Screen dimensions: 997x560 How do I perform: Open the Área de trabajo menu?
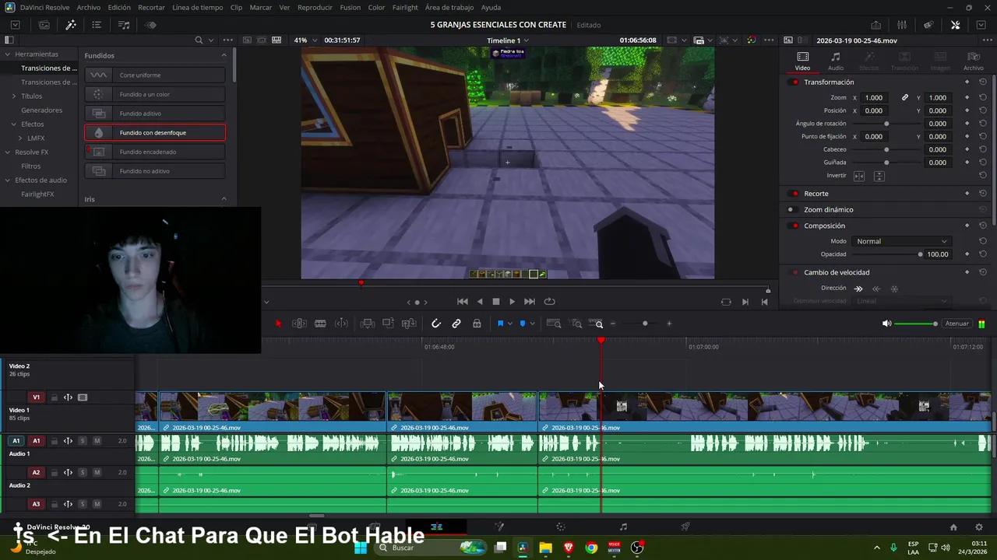449,7
